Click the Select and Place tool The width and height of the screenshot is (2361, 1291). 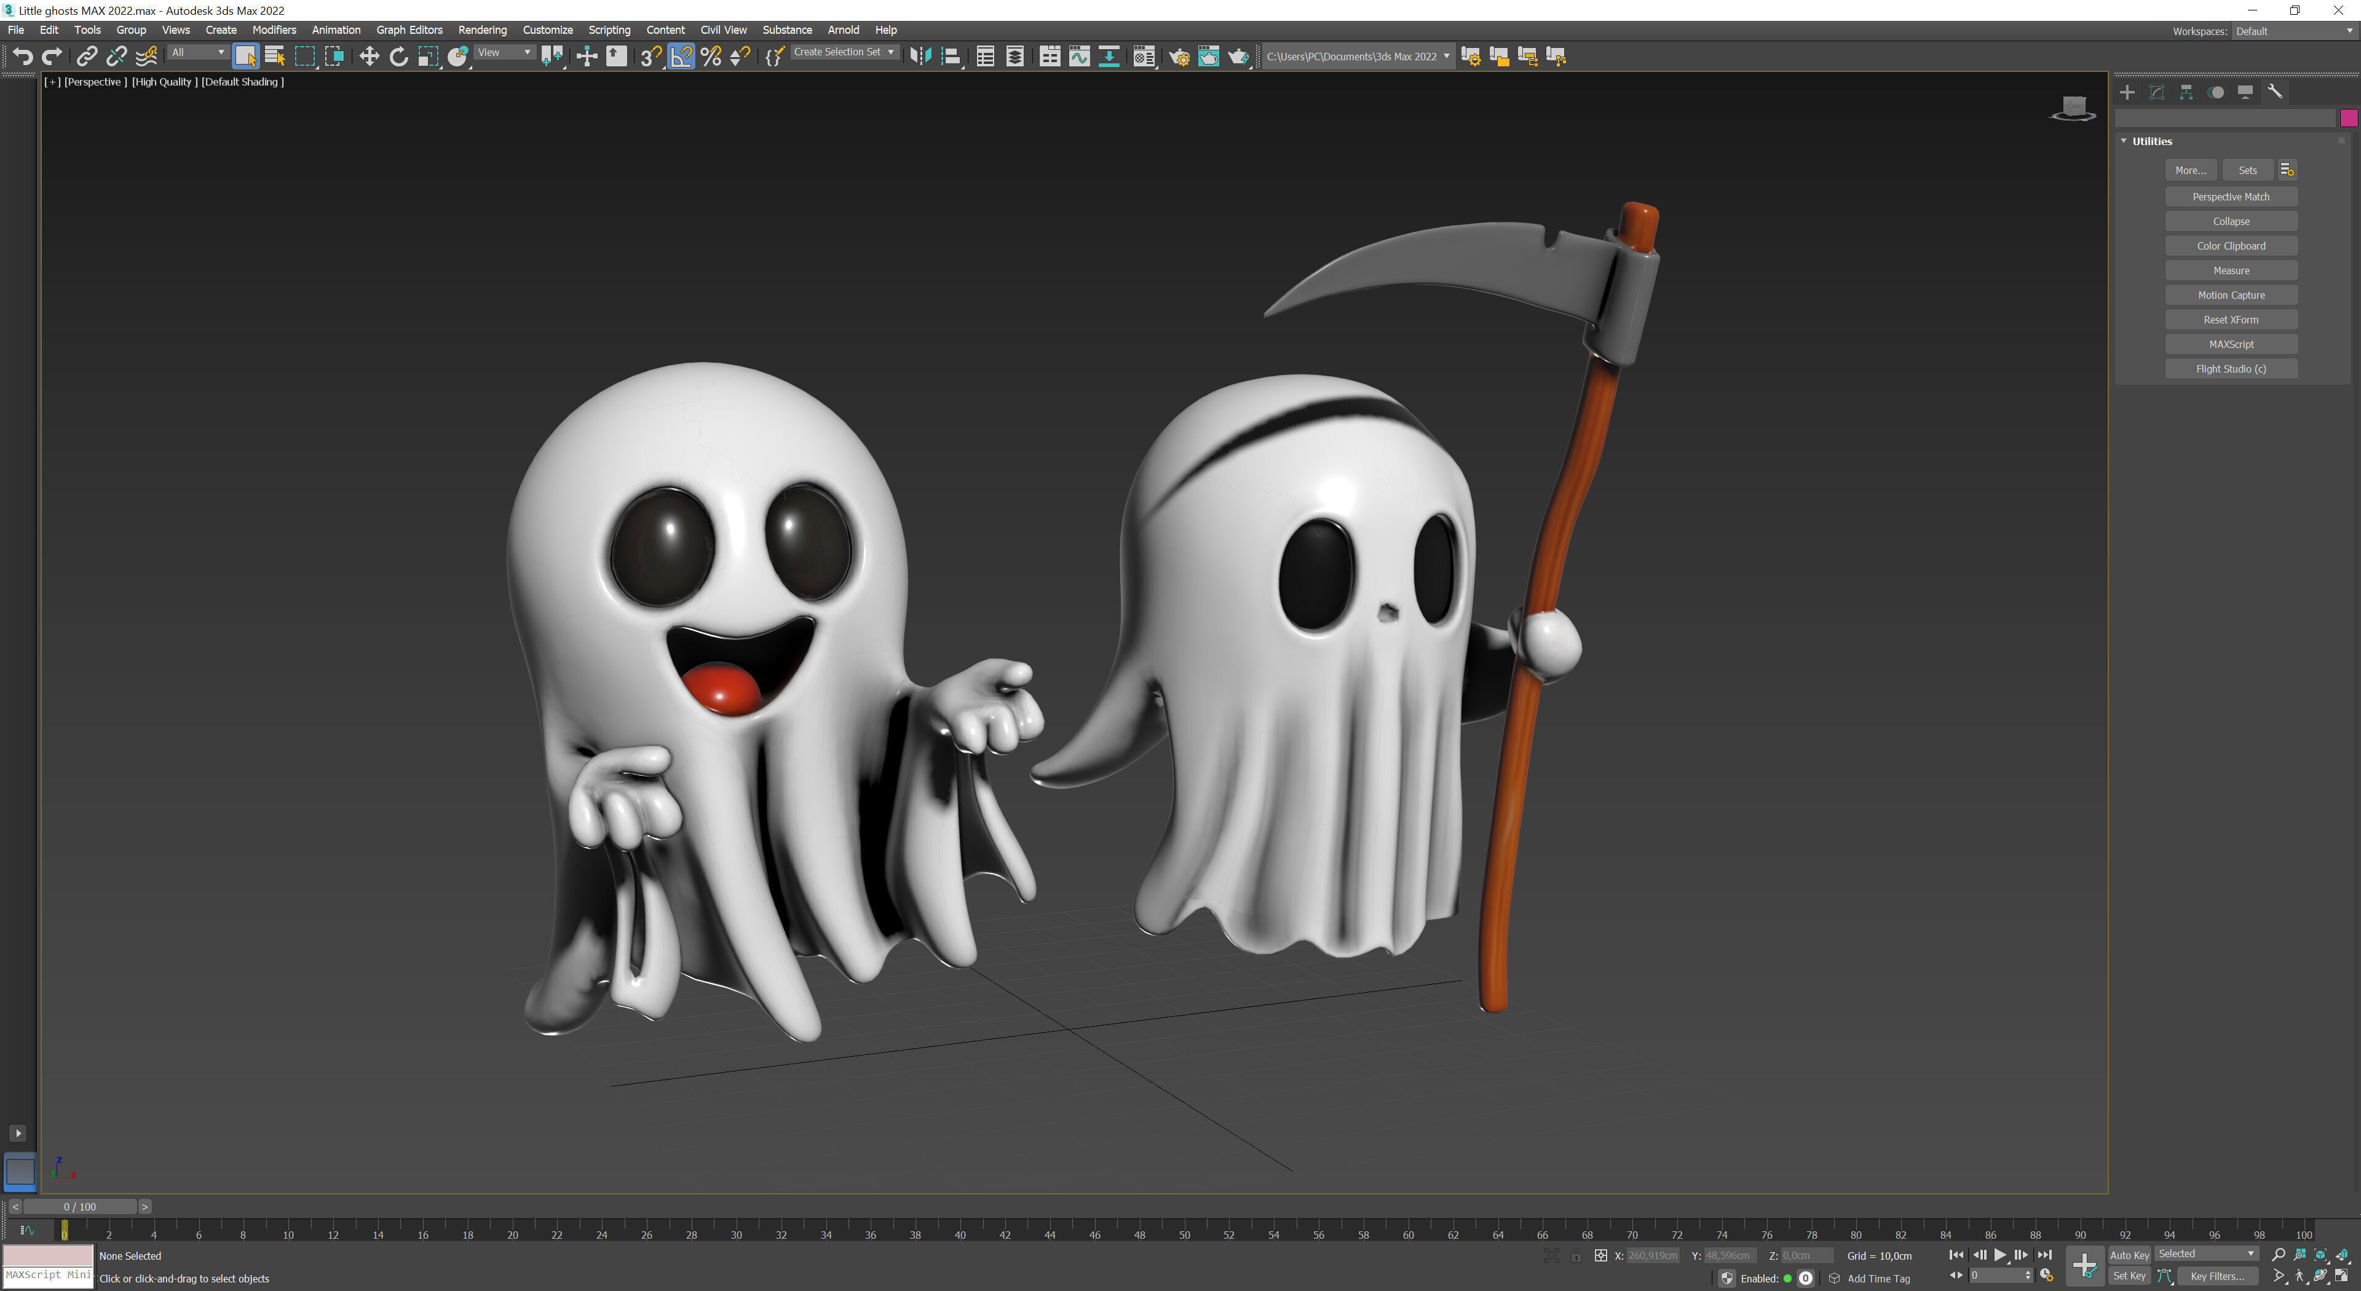pos(458,57)
